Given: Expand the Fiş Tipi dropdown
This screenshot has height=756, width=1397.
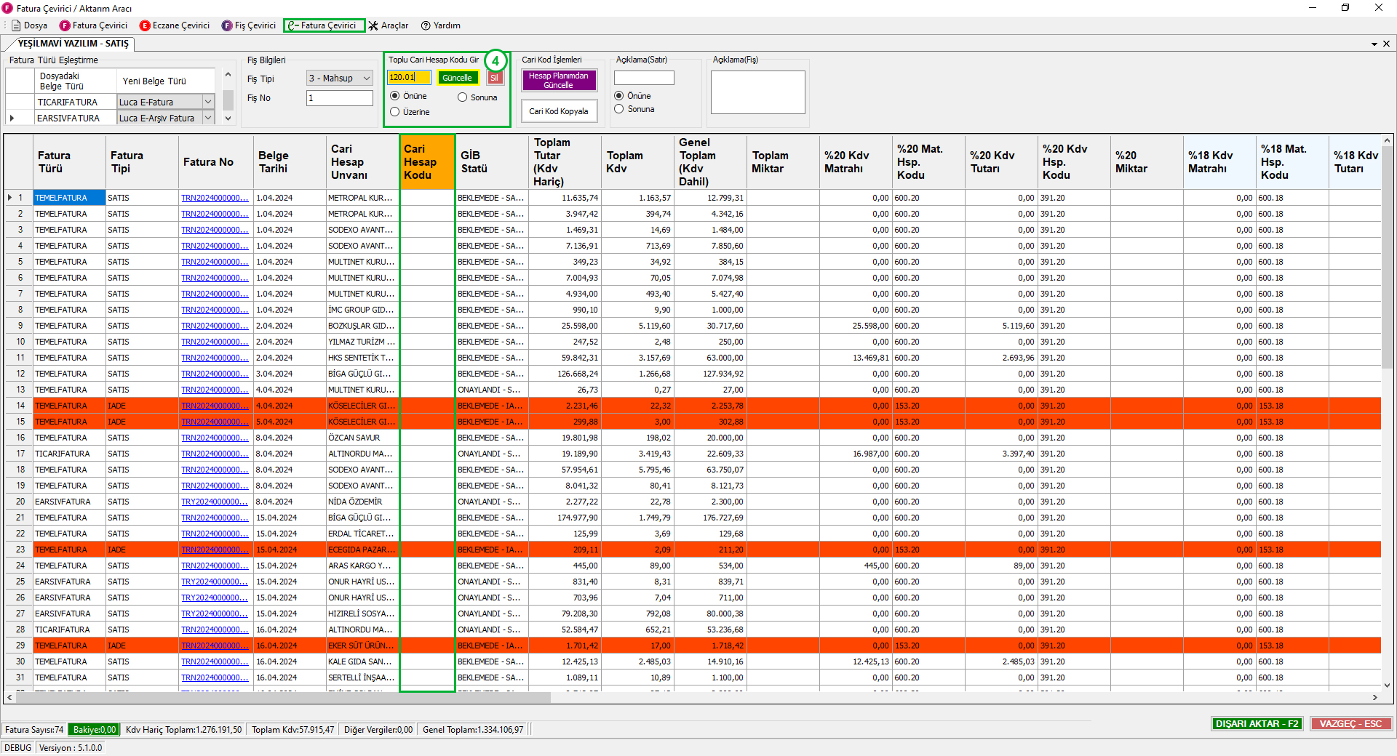Looking at the screenshot, I should [x=367, y=79].
